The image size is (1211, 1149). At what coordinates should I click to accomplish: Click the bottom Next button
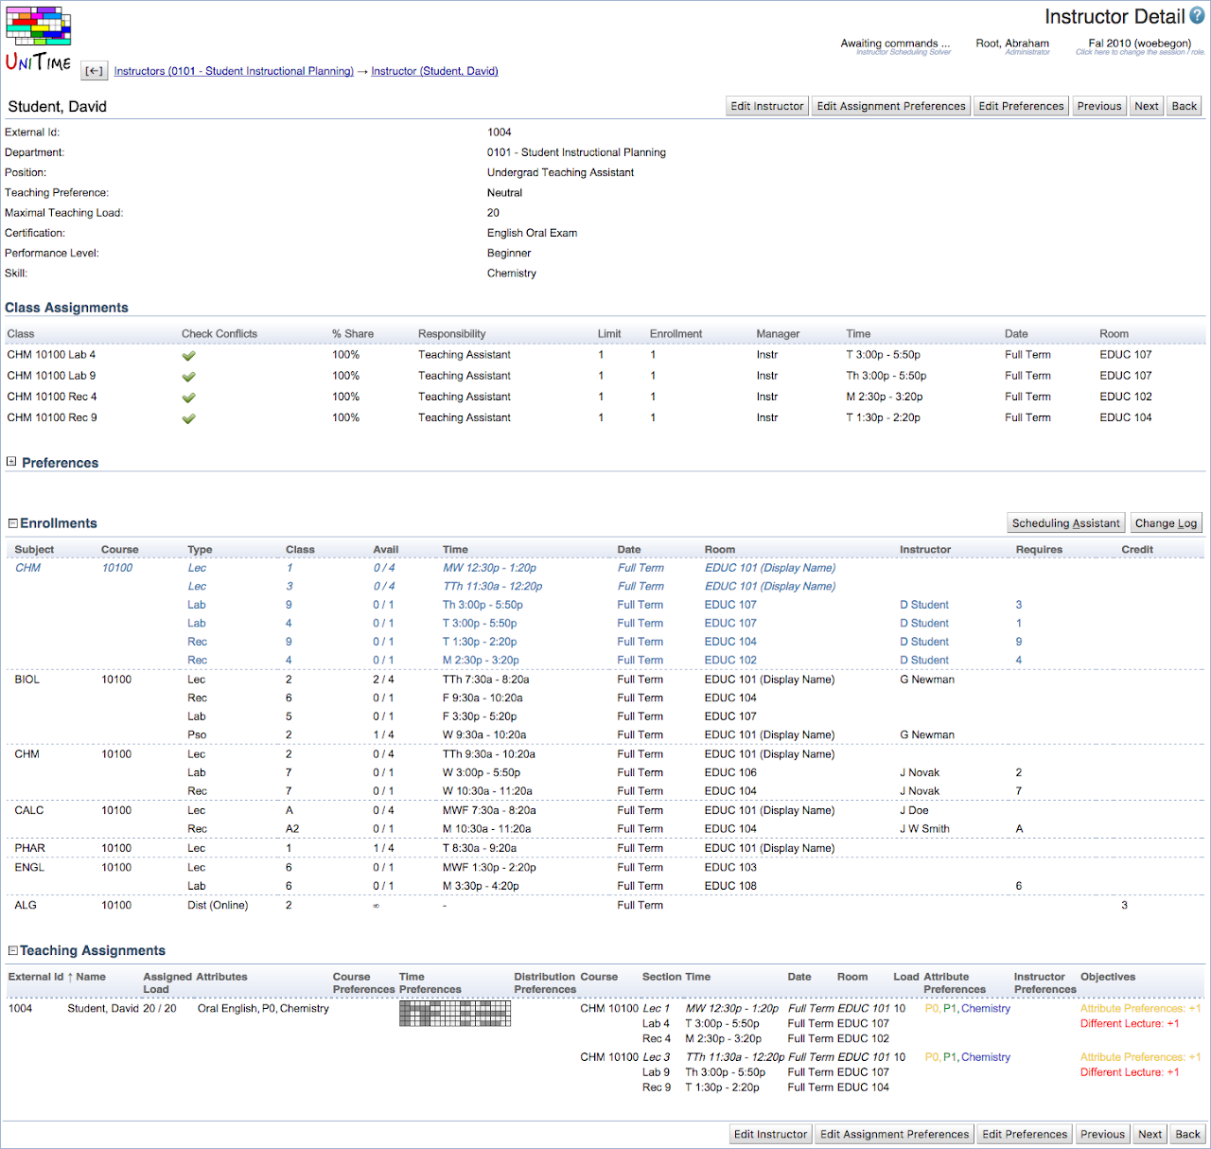coord(1150,1134)
